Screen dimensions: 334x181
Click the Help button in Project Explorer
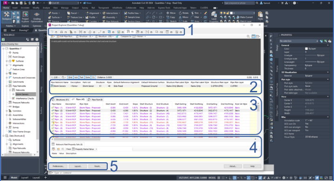point(252,167)
